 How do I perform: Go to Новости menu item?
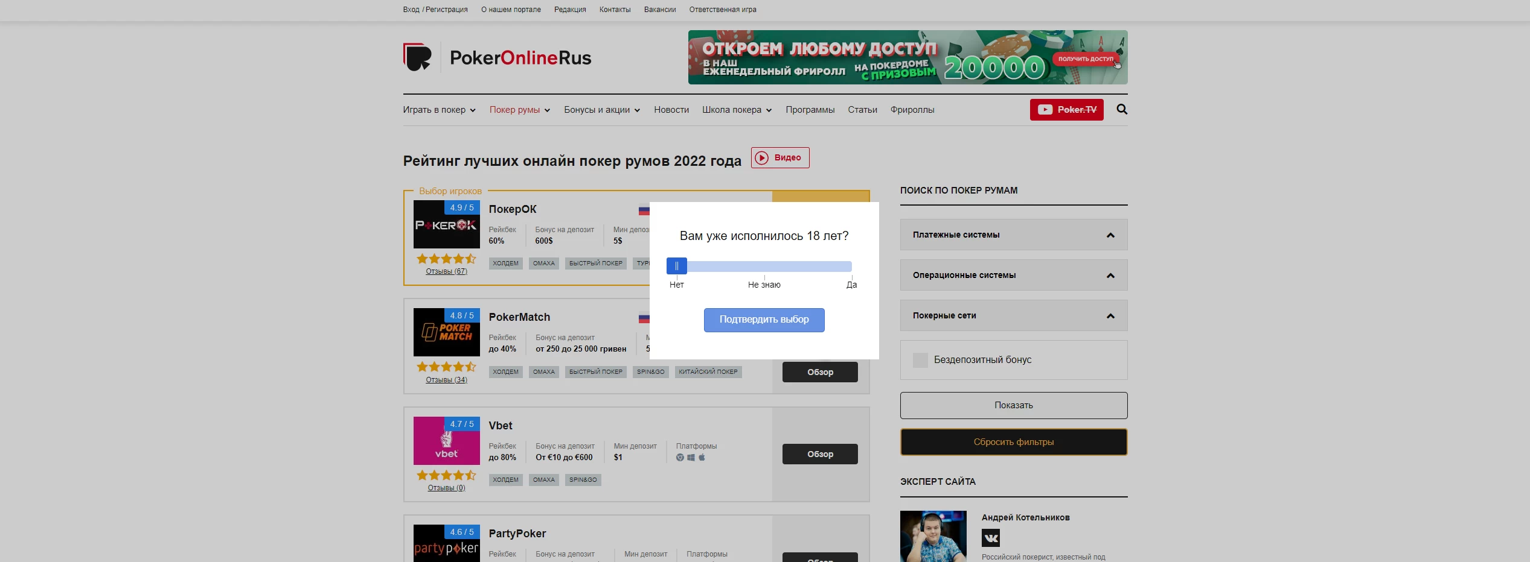(x=671, y=110)
